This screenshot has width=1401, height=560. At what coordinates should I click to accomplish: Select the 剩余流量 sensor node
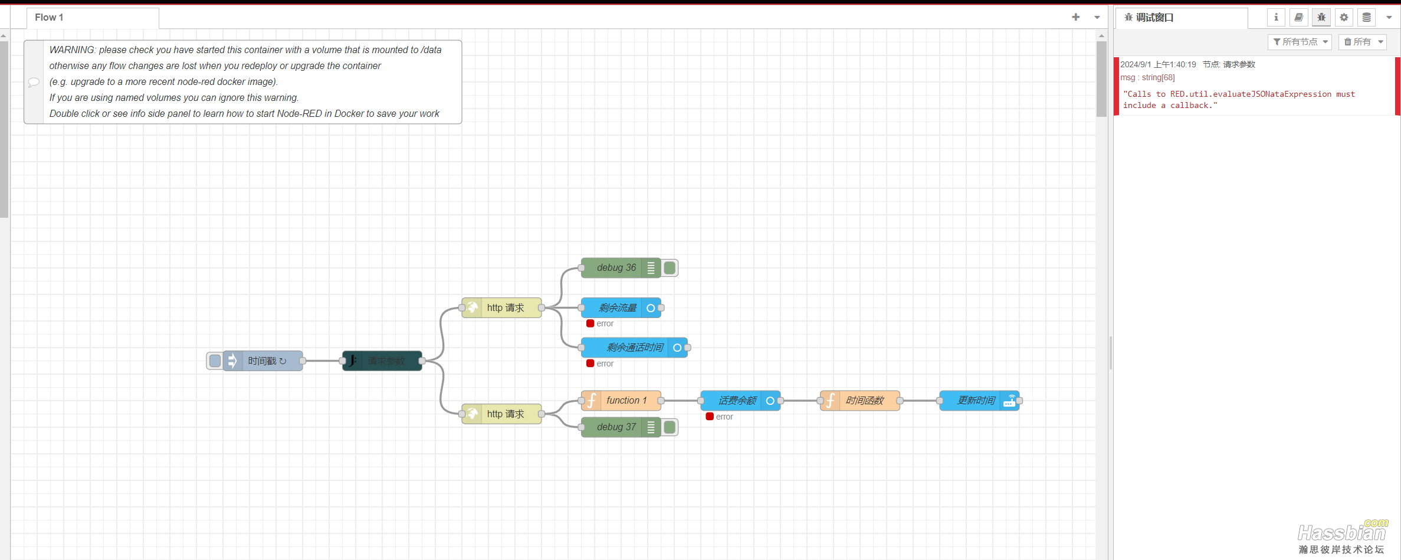click(x=621, y=307)
